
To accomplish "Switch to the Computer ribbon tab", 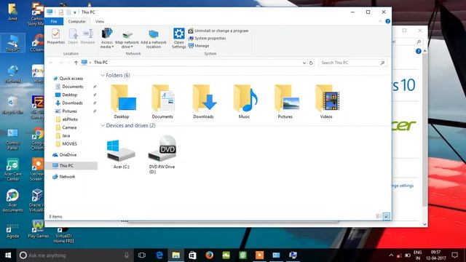I will tap(76, 21).
